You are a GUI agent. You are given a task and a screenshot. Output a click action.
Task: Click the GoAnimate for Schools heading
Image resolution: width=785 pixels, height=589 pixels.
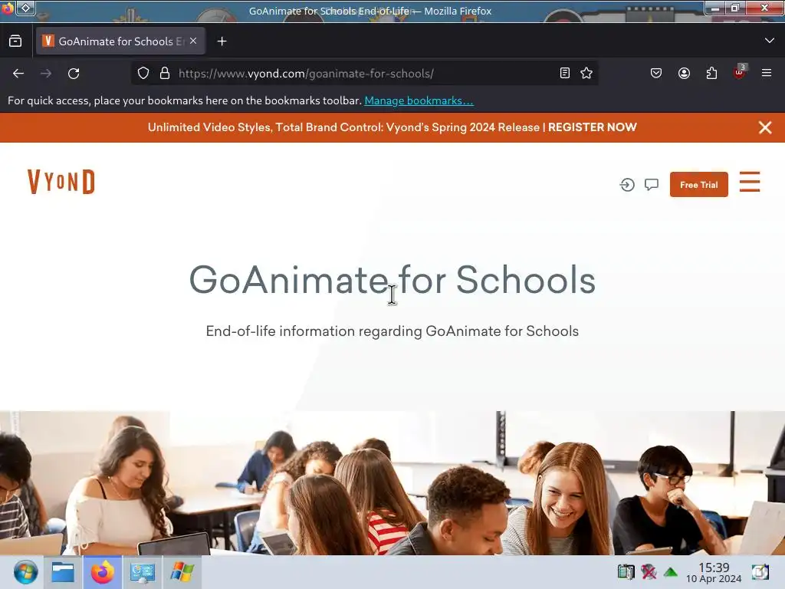tap(392, 279)
